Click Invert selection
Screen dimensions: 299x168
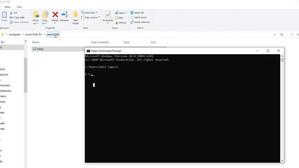(140, 22)
